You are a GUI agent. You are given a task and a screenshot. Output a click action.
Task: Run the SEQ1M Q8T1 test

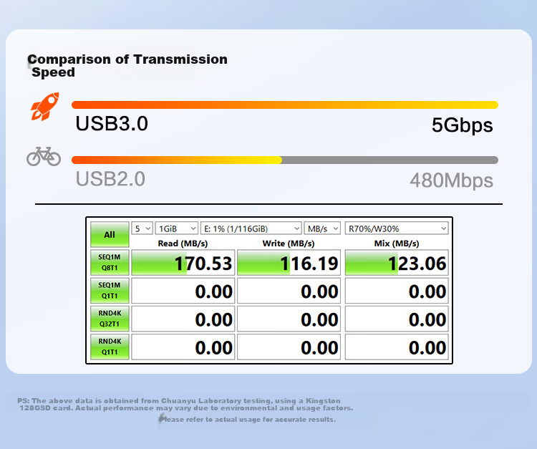tap(110, 262)
